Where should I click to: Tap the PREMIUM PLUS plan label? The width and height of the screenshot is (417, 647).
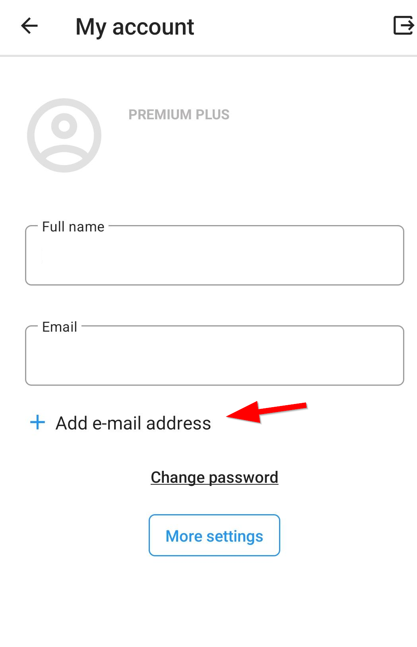(179, 115)
